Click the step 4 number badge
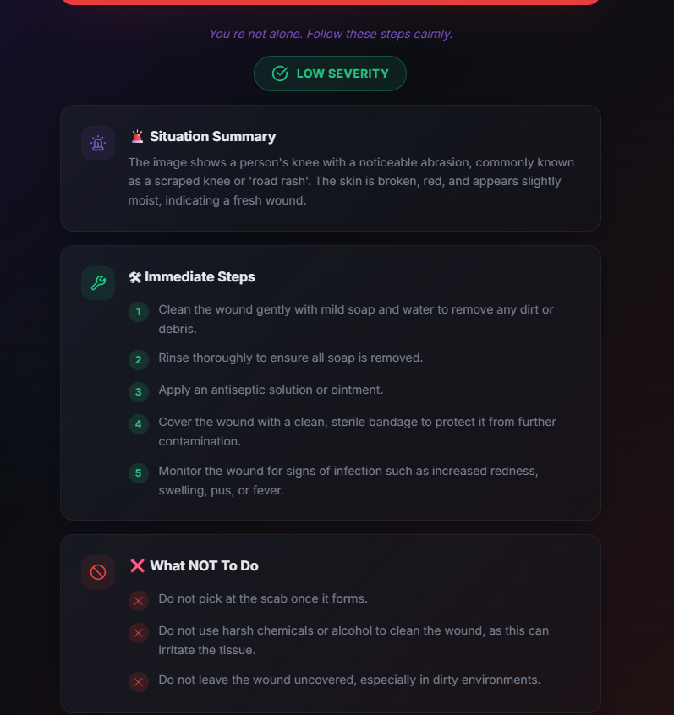Image resolution: width=674 pixels, height=715 pixels. click(139, 424)
